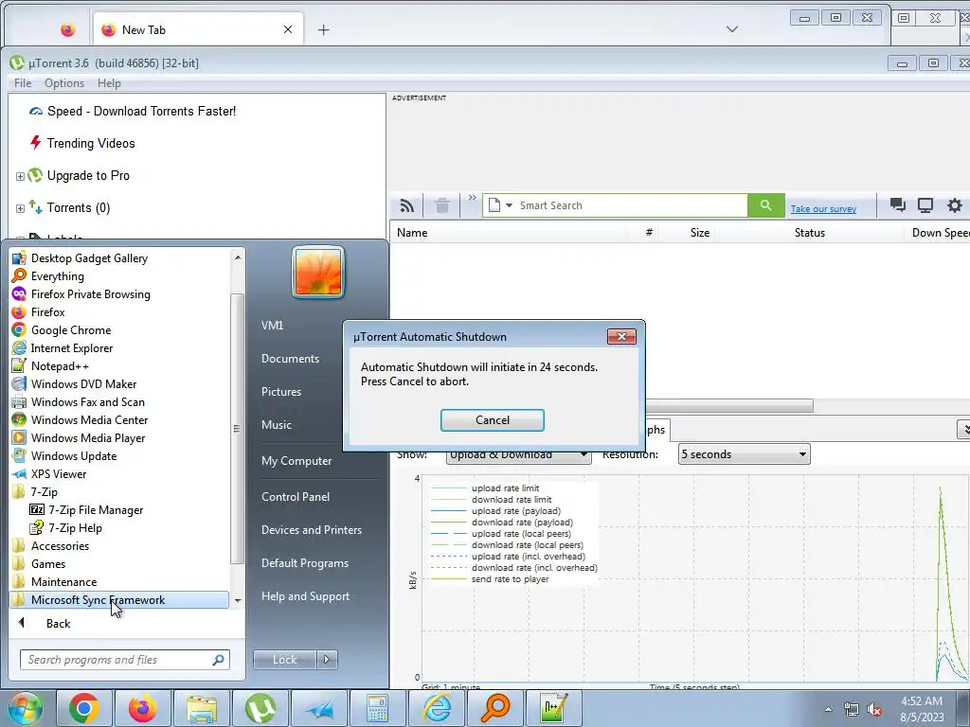Show hidden tray icons arrow
970x727 pixels.
(x=828, y=709)
